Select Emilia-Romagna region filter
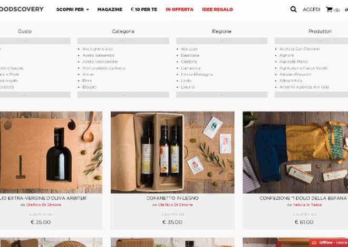This screenshot has height=247, width=348. tap(197, 75)
